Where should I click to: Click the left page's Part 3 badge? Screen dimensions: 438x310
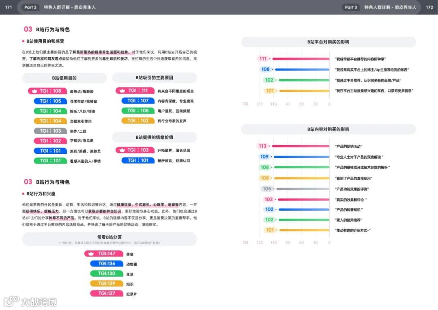point(30,7)
